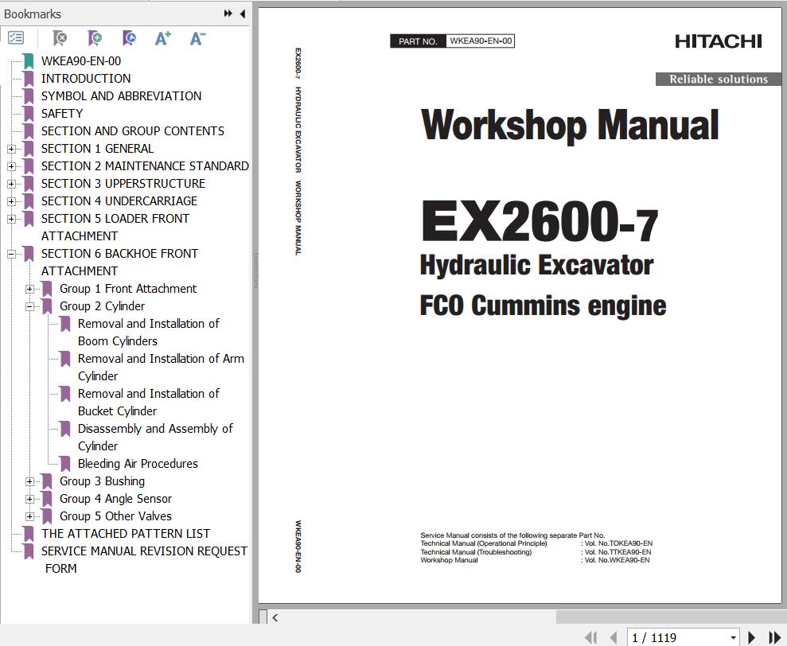Expand Group 1 Front Attachment
The width and height of the screenshot is (787, 646).
click(29, 289)
